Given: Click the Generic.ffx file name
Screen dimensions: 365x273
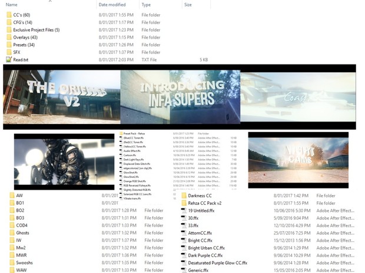Looking at the screenshot, I should tap(198, 270).
